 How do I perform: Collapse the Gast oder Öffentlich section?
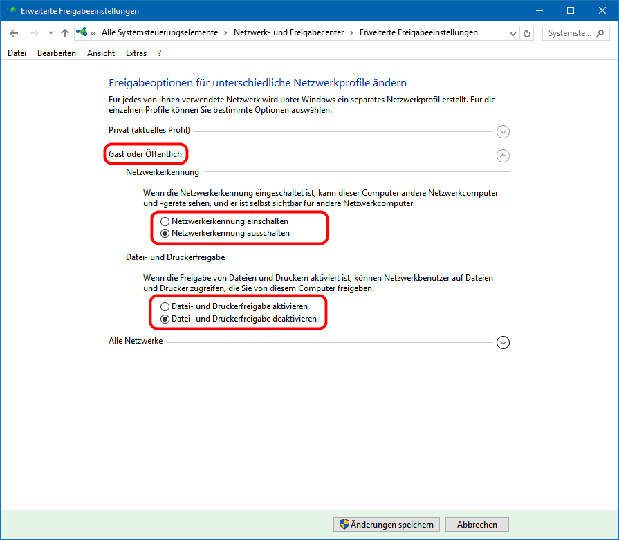503,156
